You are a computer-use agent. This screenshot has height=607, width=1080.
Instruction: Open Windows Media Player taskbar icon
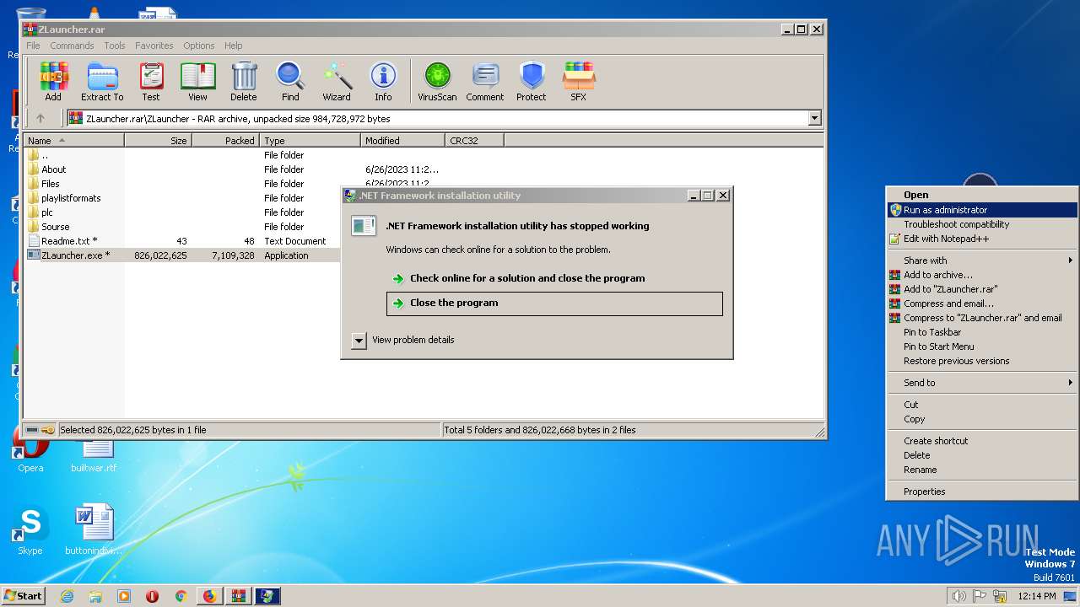124,596
